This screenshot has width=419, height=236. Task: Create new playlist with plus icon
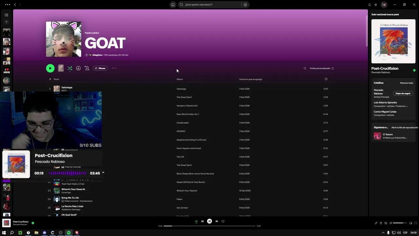tap(6, 22)
